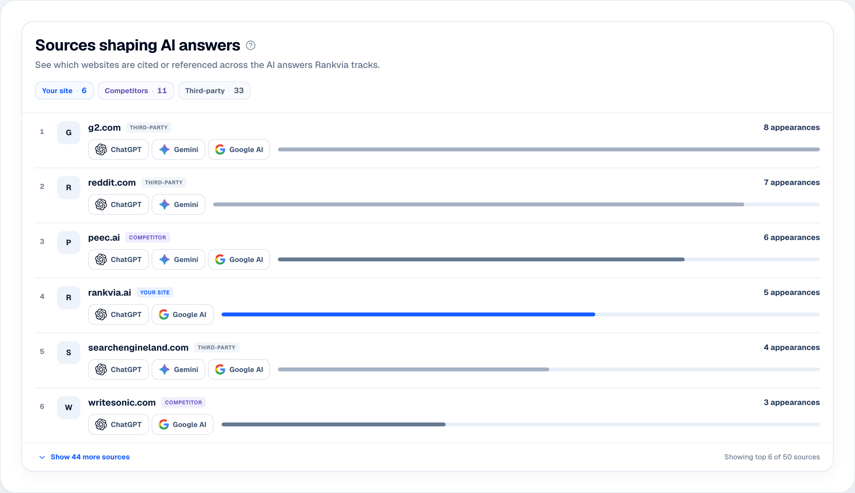The height and width of the screenshot is (493, 855).
Task: Open the writesonic.com source name
Action: point(122,403)
